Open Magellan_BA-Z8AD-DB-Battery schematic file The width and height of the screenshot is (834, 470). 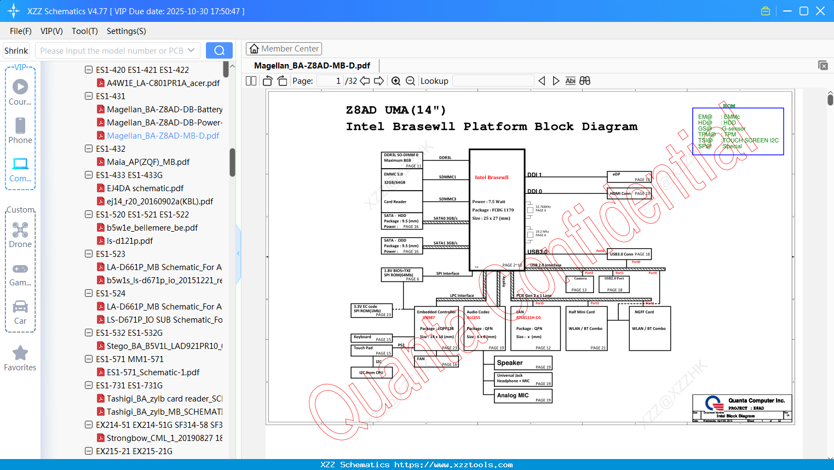(x=164, y=109)
